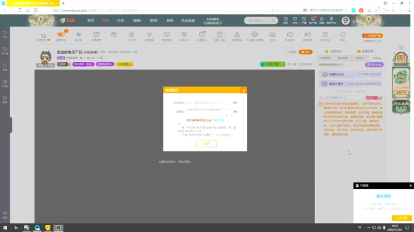Open the publish post edit icon
Screen dimensions: 414x232
click(325, 35)
